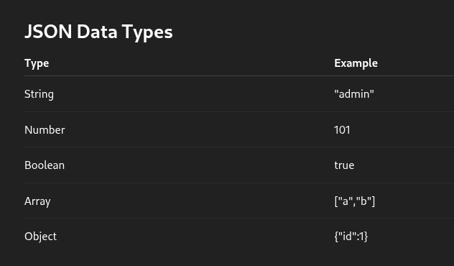Click the empty area of the String row
This screenshot has width=454, height=266.
point(194,94)
